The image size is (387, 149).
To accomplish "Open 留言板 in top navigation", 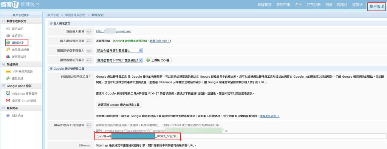I will click(358, 5).
